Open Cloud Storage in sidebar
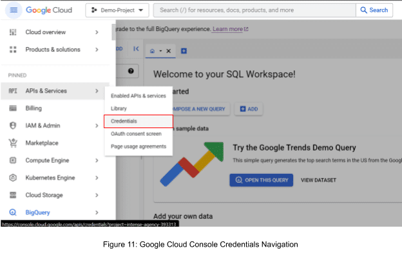Viewport: 402px width, 255px height. tap(55, 195)
